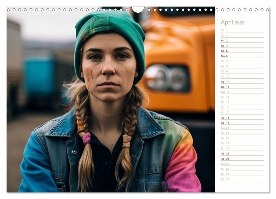276x199 pixels.
Task: Select the Fr 3 date row
Action: 242,41
